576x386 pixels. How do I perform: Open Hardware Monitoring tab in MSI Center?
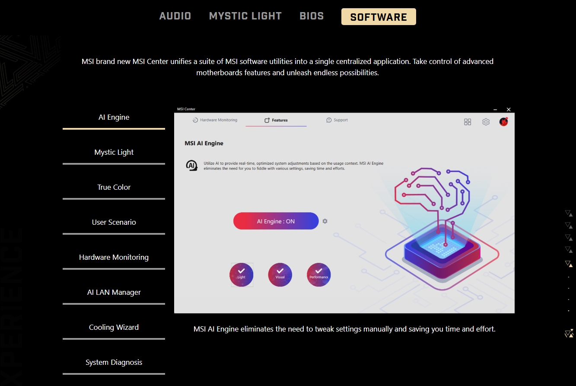(215, 120)
